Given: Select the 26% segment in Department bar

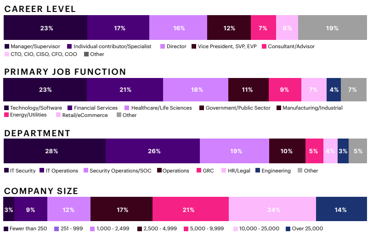Looking at the screenshot, I should 153,151.
